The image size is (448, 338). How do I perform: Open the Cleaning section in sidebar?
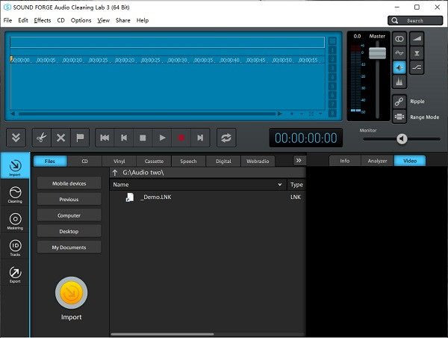click(15, 194)
